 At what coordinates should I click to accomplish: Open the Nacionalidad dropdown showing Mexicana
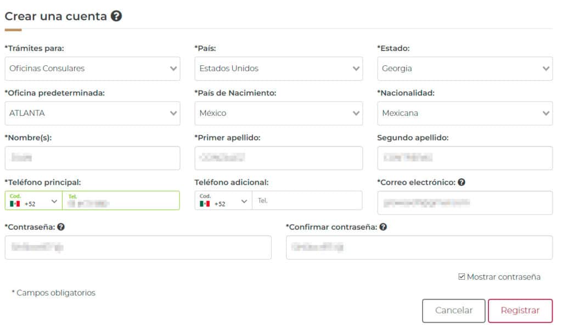point(464,113)
